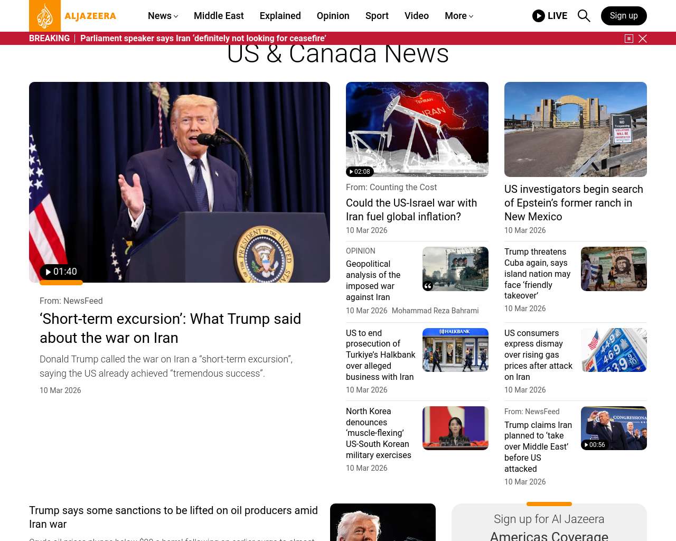Open NewsFeed link above Iran takeover story

click(x=542, y=412)
